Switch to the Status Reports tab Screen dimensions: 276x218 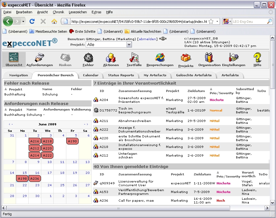pyautogui.click(x=121, y=75)
